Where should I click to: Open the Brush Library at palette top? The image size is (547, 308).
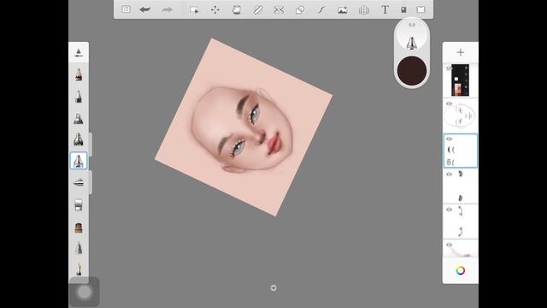point(79,53)
